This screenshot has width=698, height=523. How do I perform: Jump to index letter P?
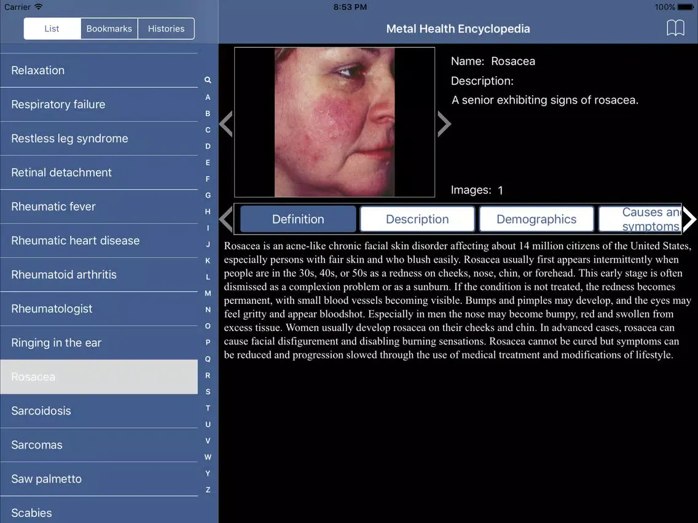click(208, 343)
